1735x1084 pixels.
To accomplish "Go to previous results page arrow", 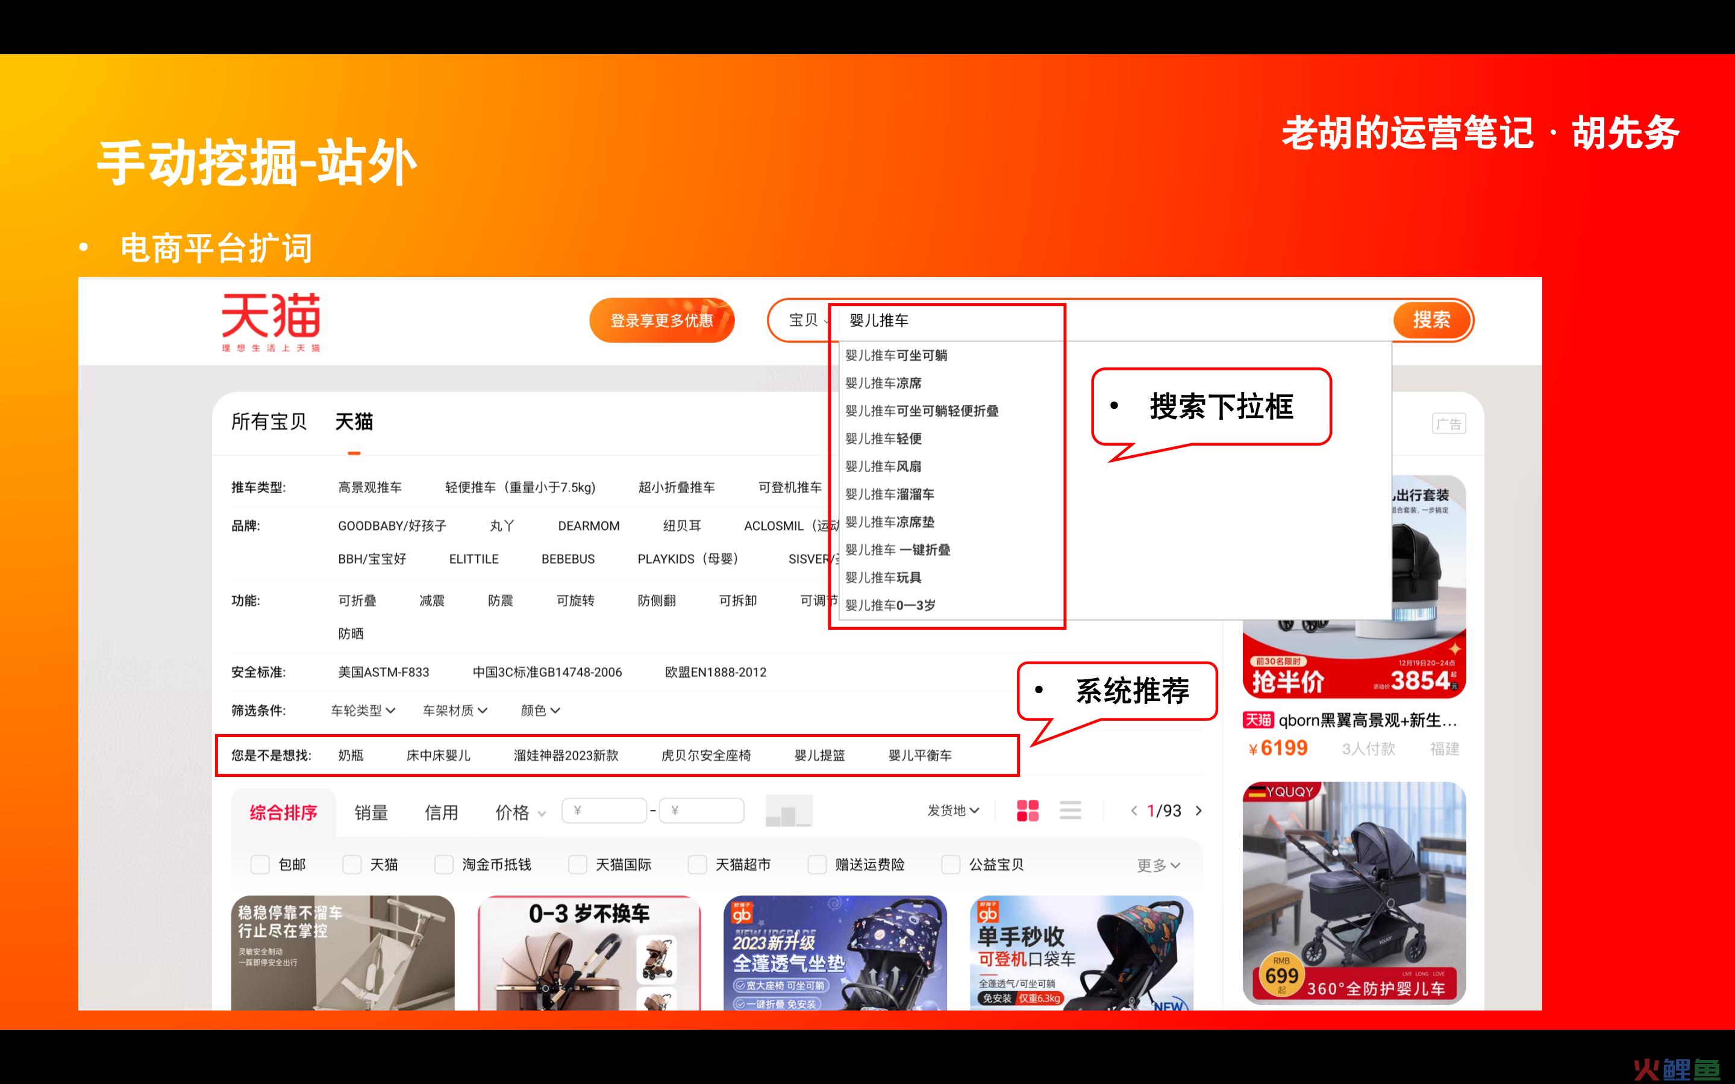I will click(1134, 811).
